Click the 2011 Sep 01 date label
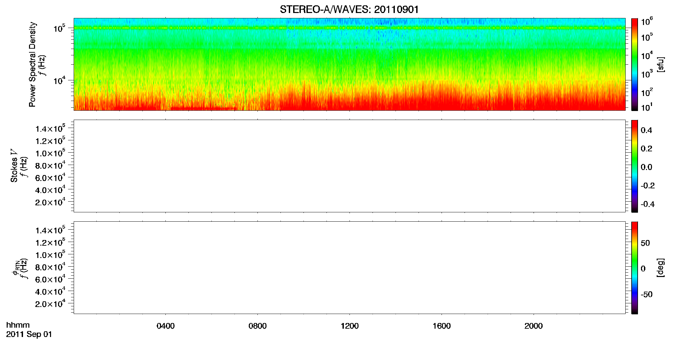 29,334
